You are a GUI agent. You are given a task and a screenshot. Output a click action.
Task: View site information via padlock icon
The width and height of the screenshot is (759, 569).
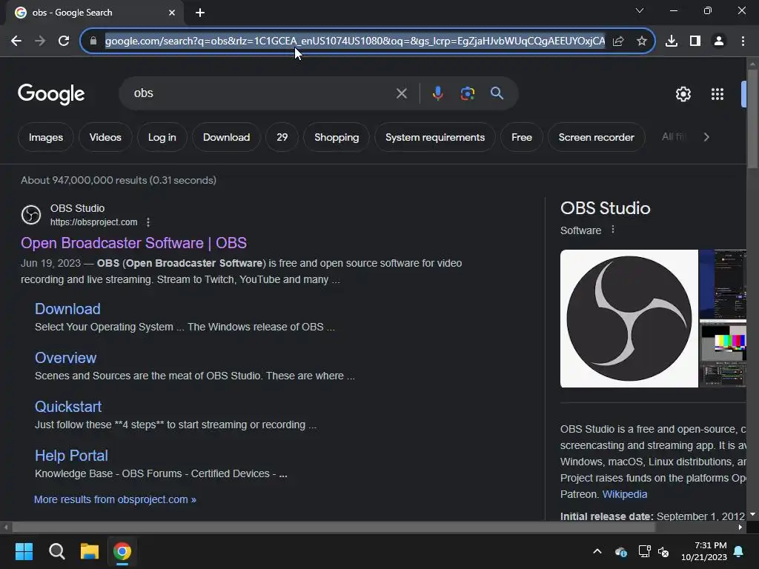(x=93, y=41)
